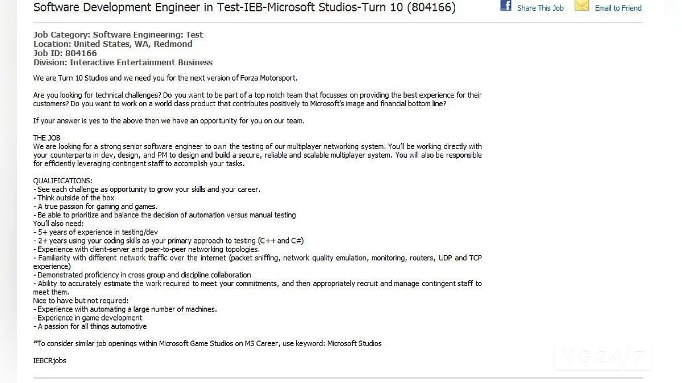
Task: Click the If your answer is yes line
Action: (169, 121)
